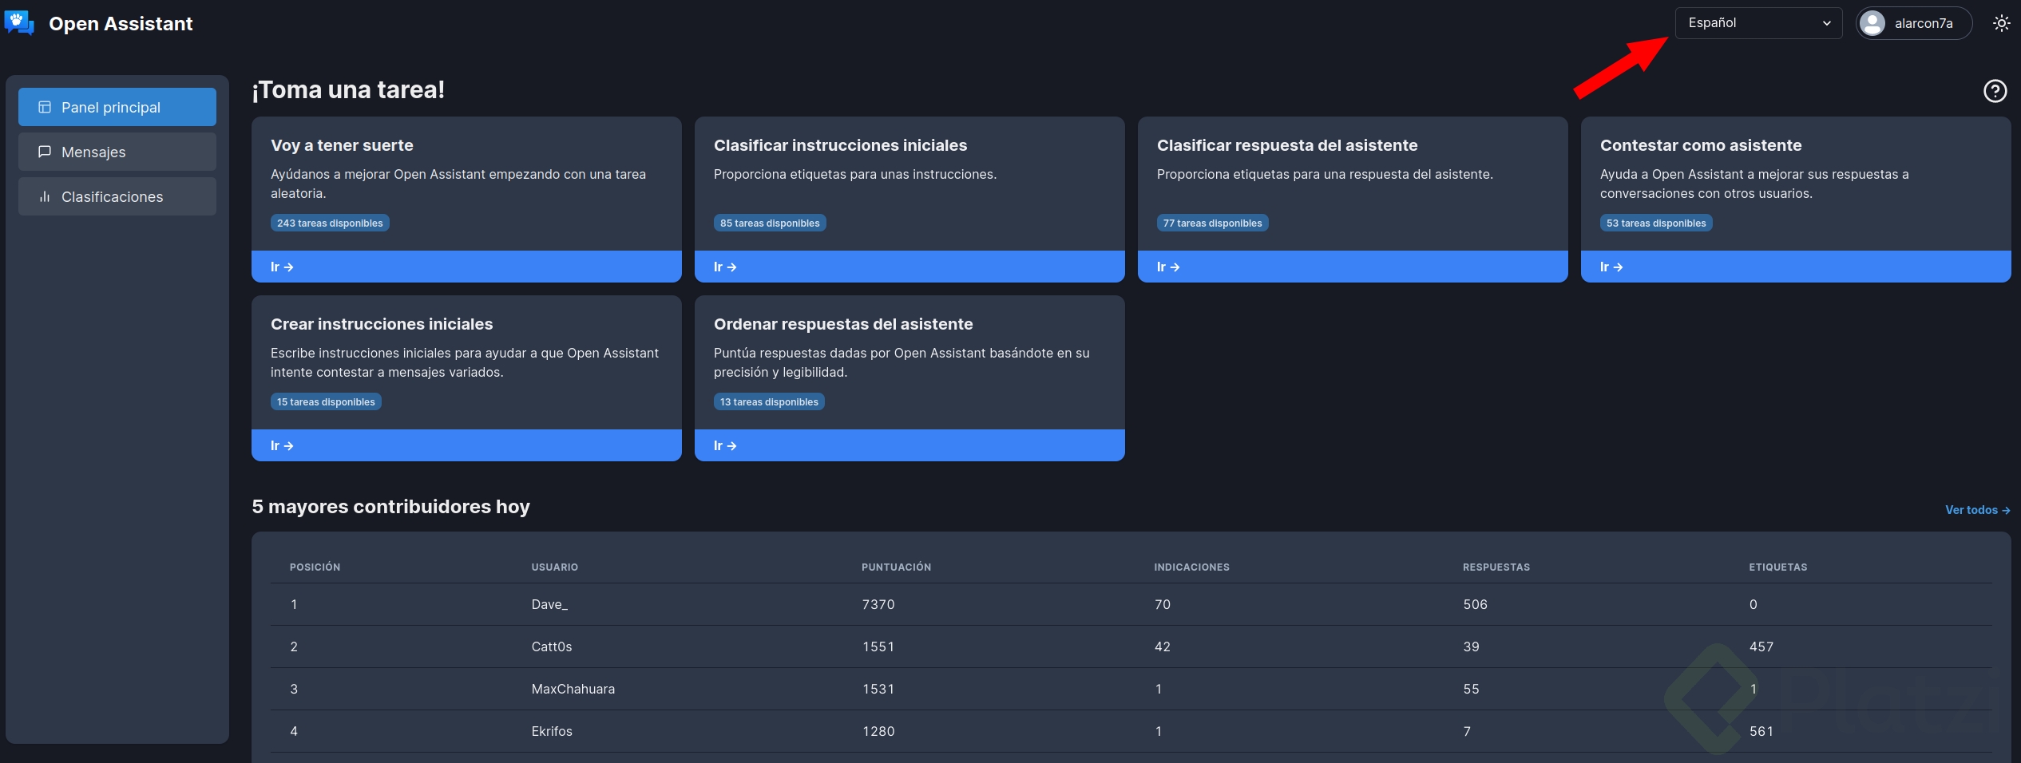Toggle light theme with the sun icon

[2001, 22]
